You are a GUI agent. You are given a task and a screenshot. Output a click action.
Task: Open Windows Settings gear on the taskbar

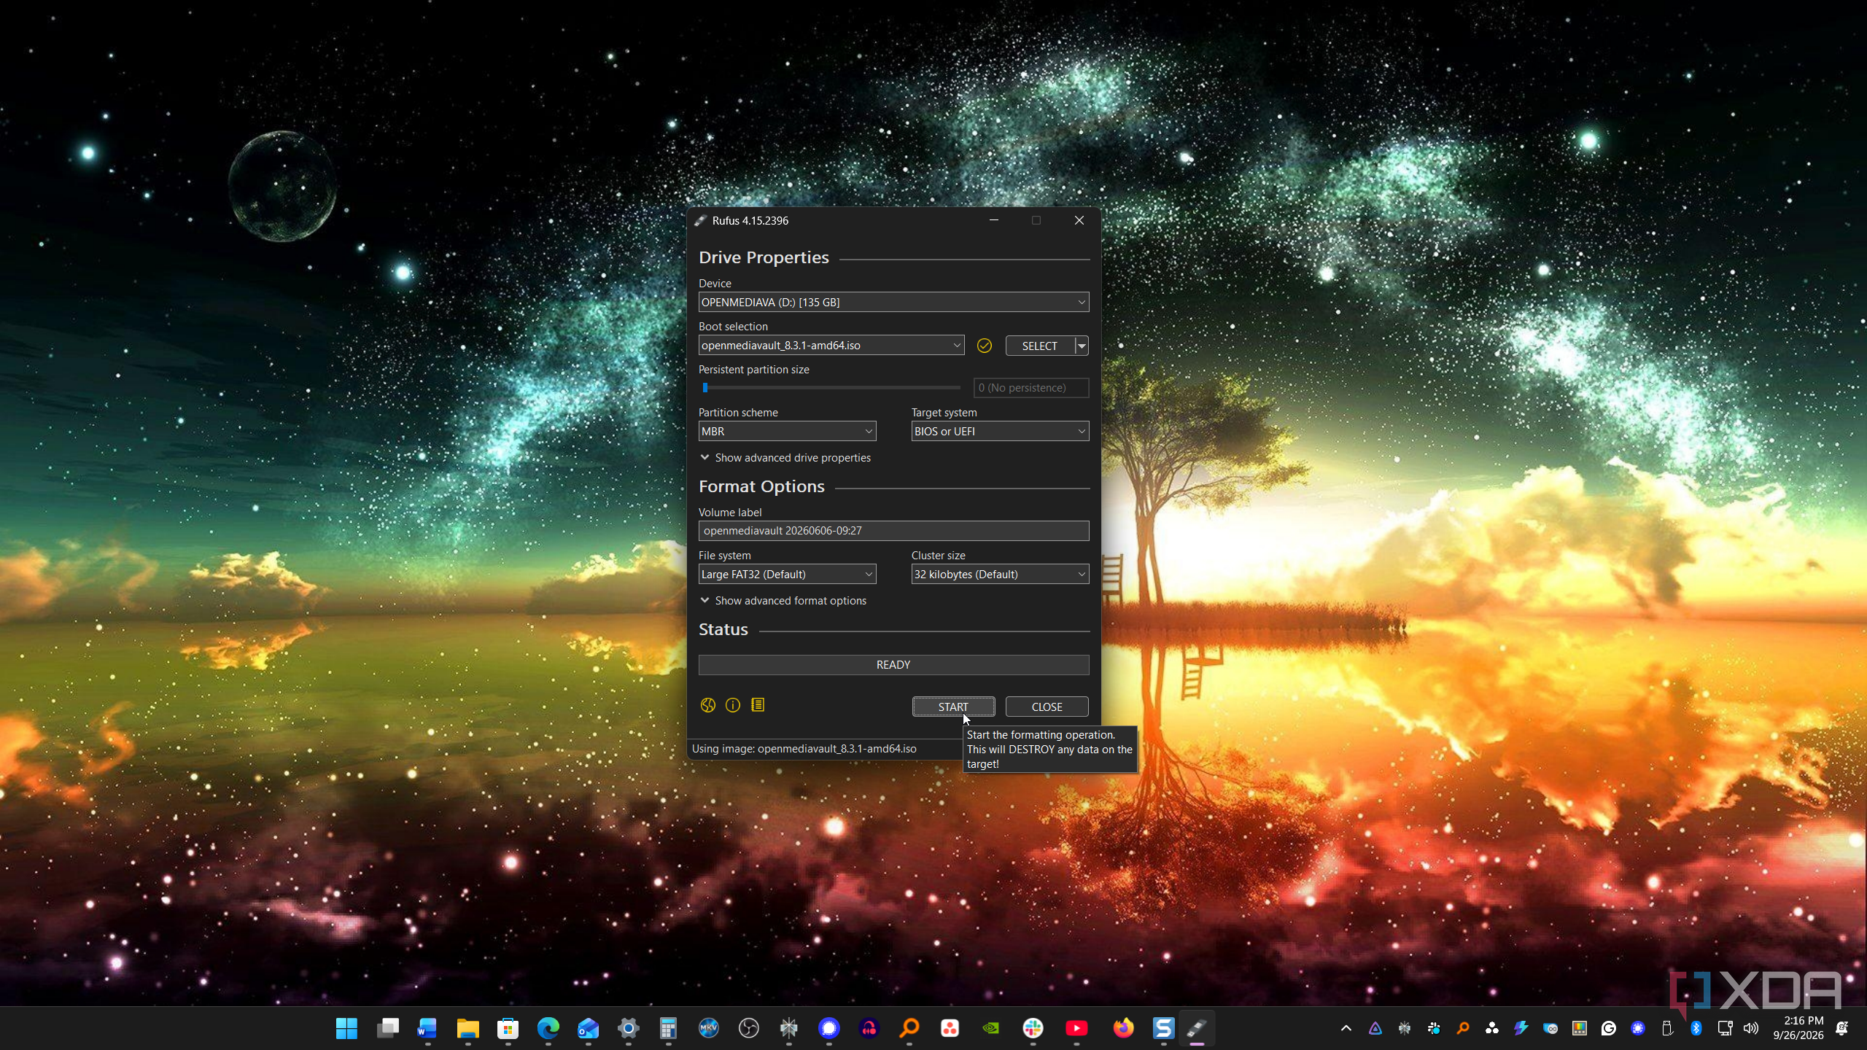point(628,1028)
